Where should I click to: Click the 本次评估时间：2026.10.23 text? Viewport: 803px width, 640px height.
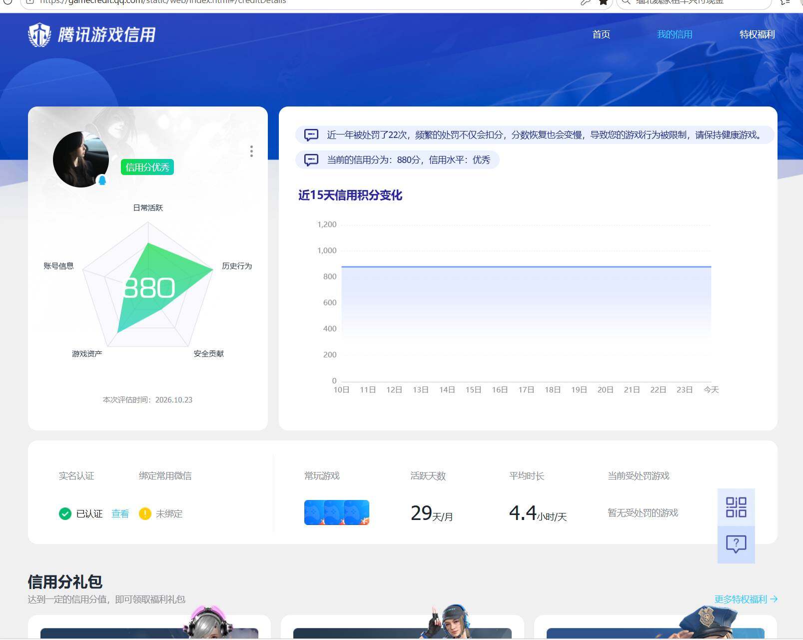pyautogui.click(x=147, y=400)
